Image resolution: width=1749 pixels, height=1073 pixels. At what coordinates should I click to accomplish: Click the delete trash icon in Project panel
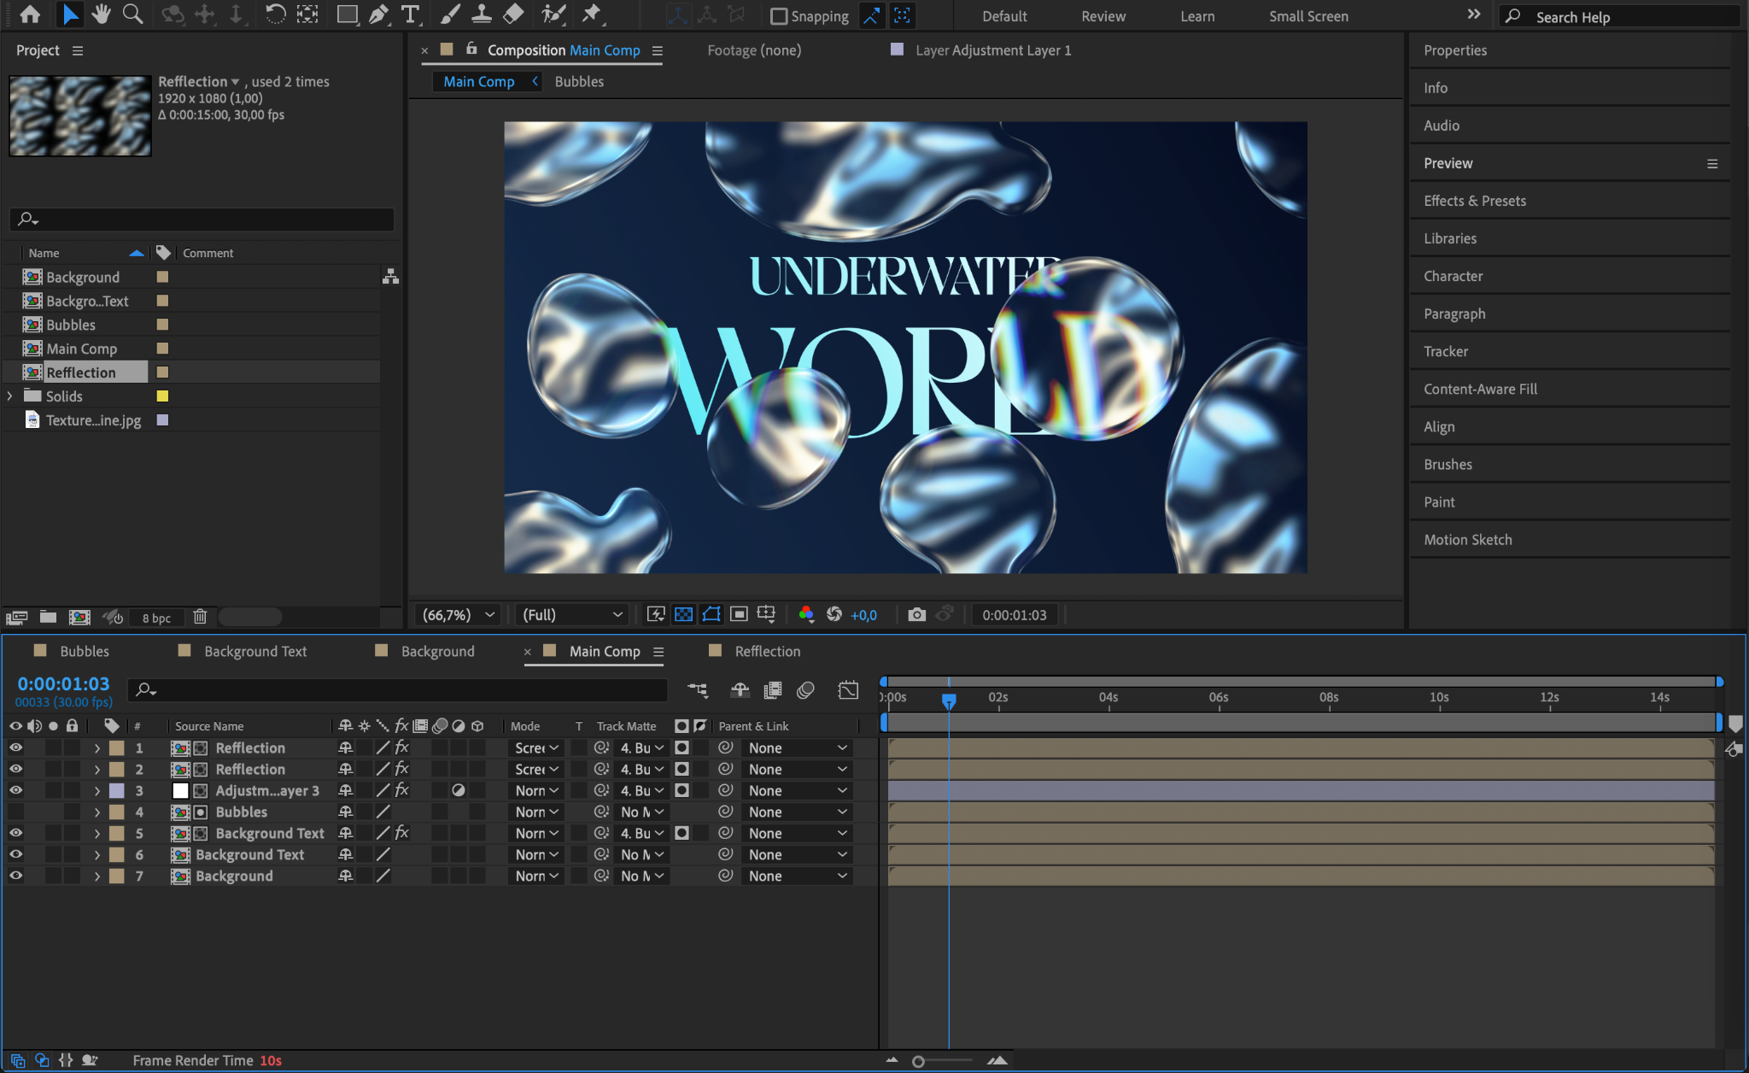click(x=200, y=617)
